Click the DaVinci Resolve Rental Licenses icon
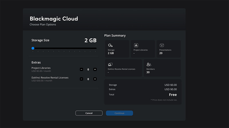The width and height of the screenshot is (229, 128). (110, 65)
